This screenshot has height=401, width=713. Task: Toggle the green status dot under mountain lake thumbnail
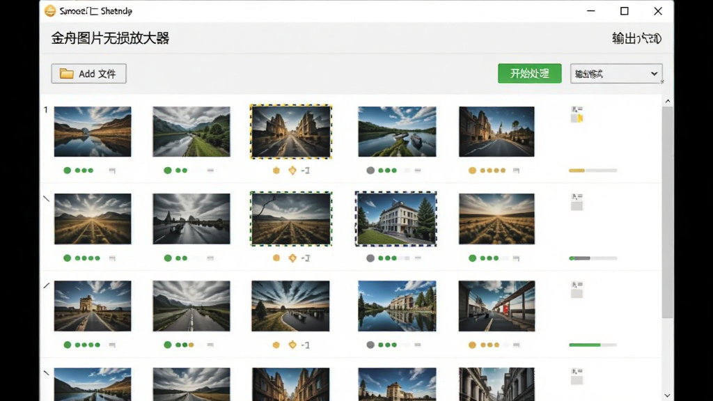(68, 171)
